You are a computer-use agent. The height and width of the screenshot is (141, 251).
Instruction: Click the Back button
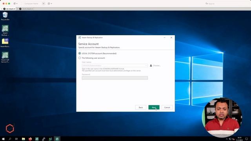(x=141, y=107)
